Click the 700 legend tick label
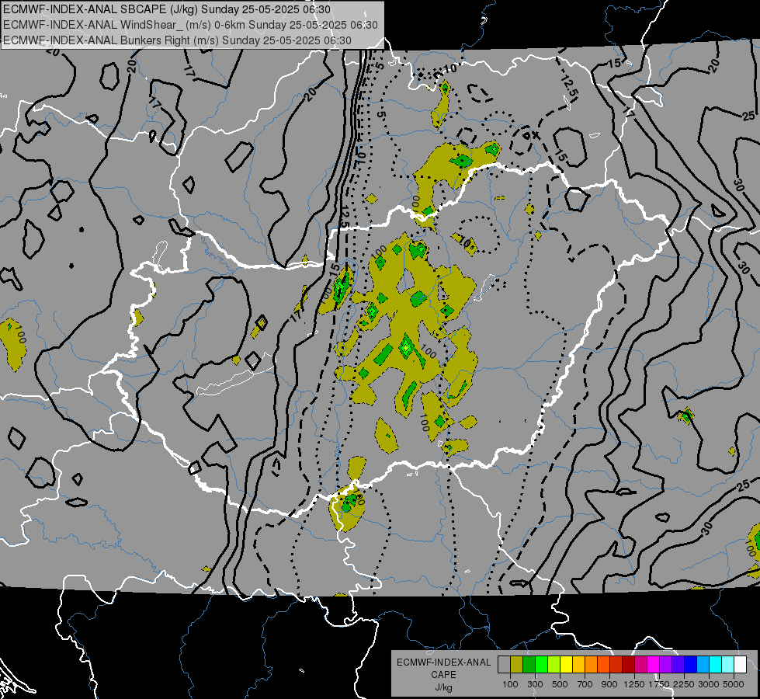The width and height of the screenshot is (760, 699). click(x=585, y=684)
